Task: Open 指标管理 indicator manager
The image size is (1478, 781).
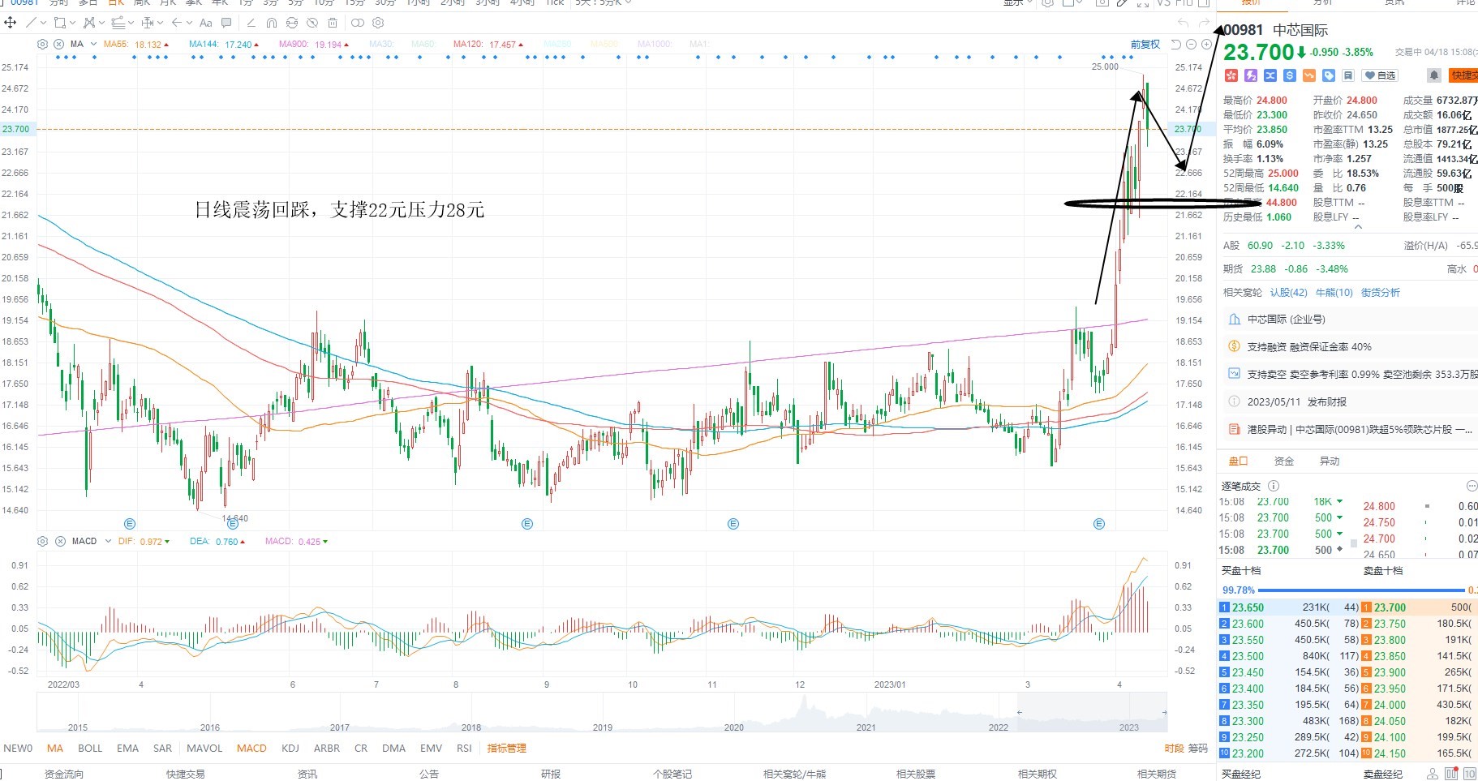Action: tap(507, 748)
